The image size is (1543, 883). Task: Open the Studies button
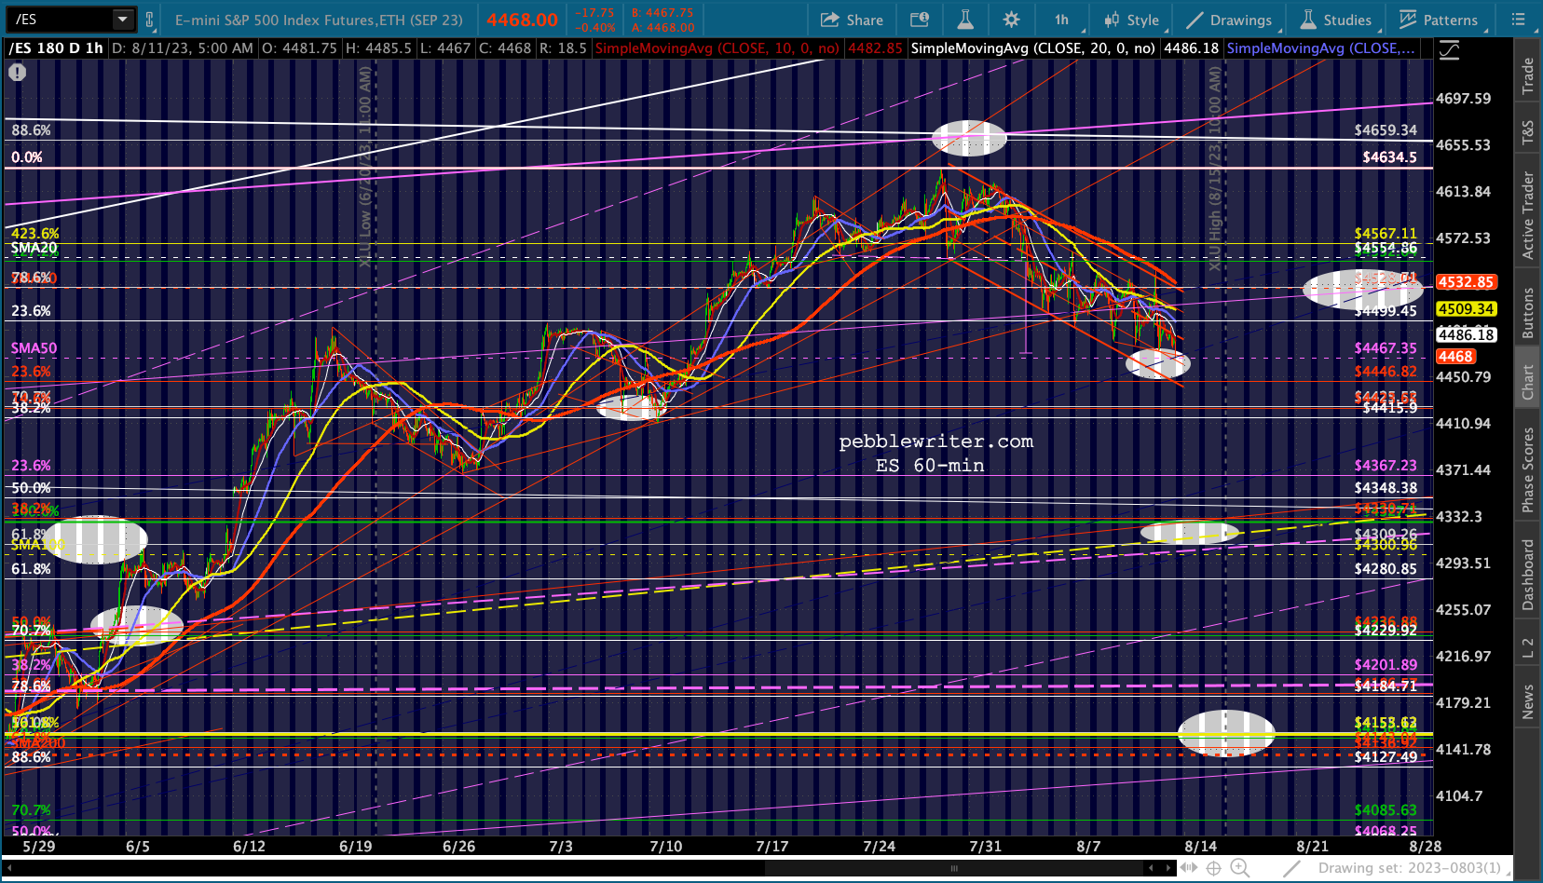click(x=1335, y=20)
